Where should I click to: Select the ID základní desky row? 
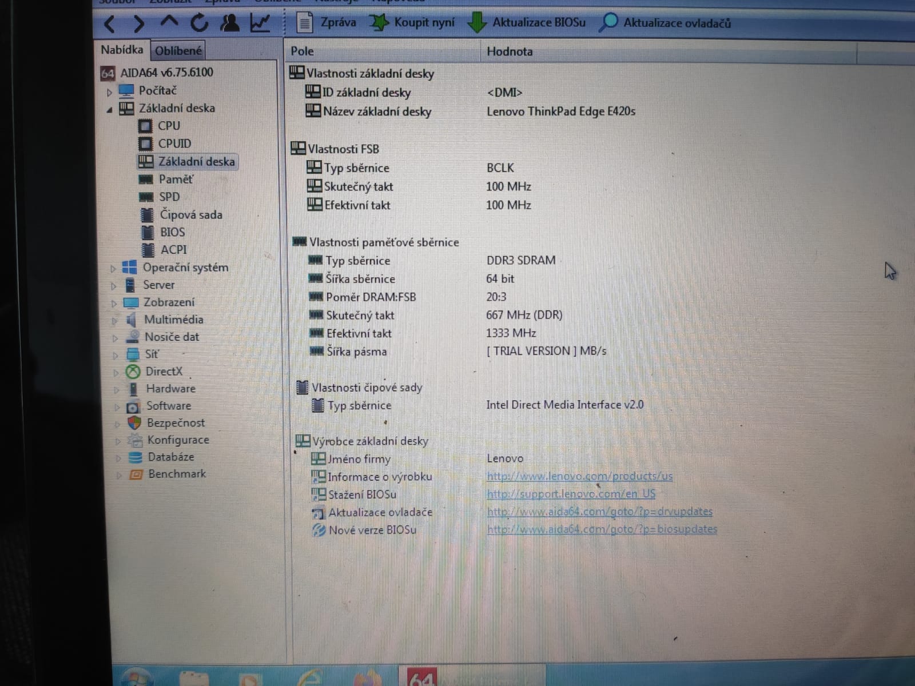(414, 93)
